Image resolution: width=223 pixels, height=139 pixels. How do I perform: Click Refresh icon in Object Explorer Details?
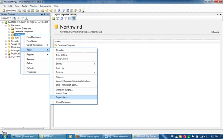pyautogui.click(x=58, y=19)
